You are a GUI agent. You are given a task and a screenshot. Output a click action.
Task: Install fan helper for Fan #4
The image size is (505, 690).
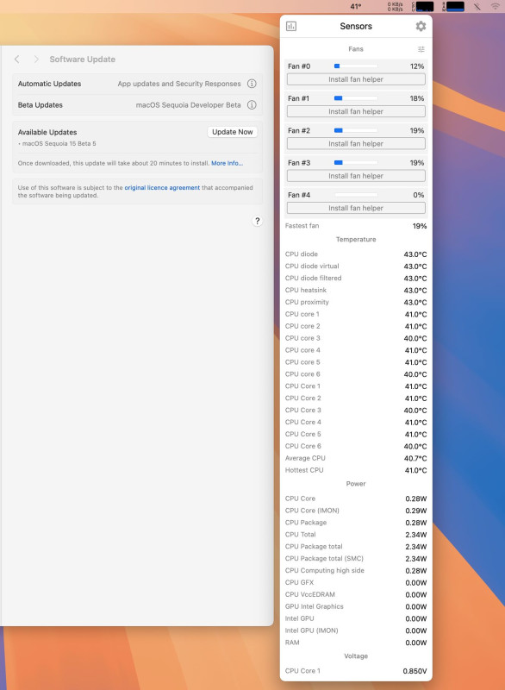[356, 208]
